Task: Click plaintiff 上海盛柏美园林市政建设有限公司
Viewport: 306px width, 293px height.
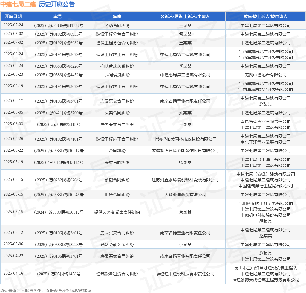Action: coord(185,139)
